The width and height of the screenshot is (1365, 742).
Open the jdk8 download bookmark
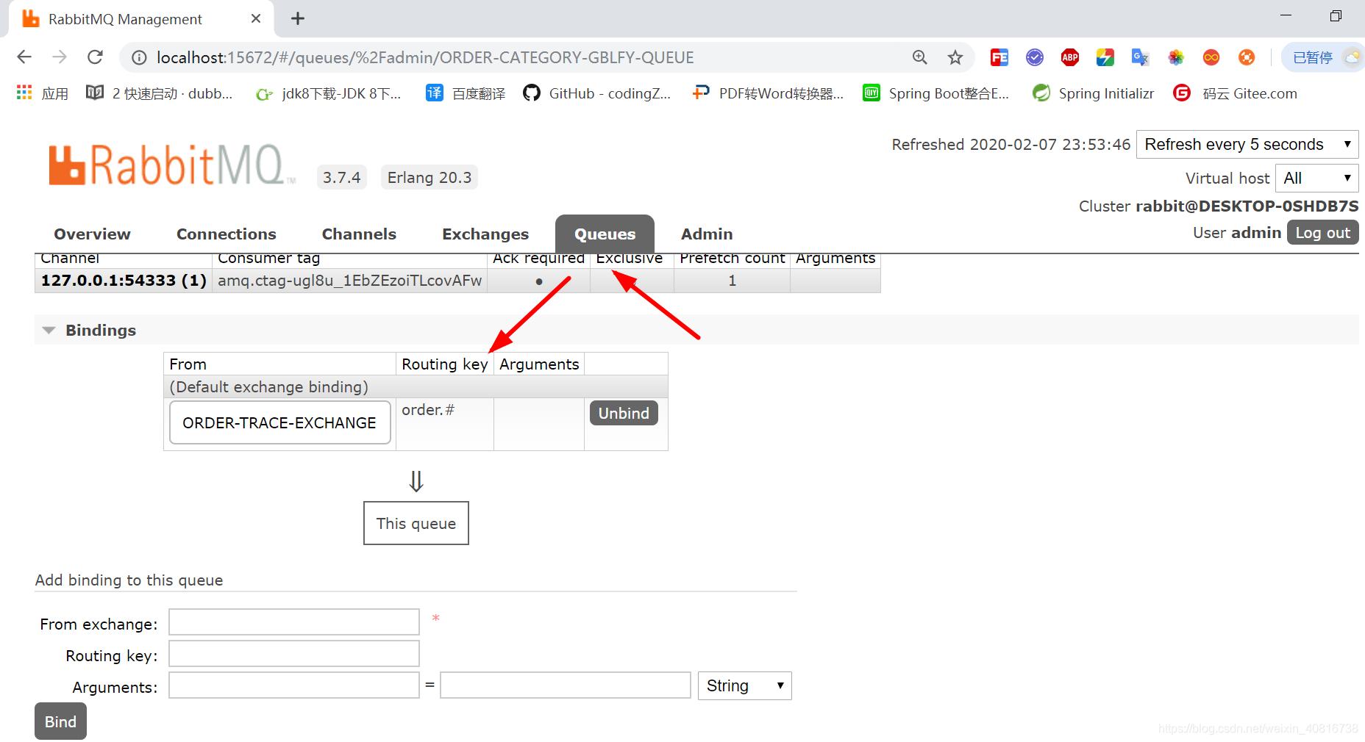[329, 93]
